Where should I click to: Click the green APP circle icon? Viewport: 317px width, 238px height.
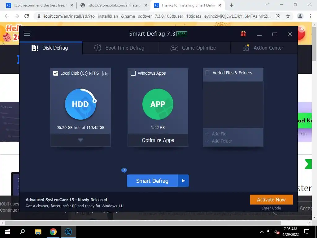click(158, 104)
